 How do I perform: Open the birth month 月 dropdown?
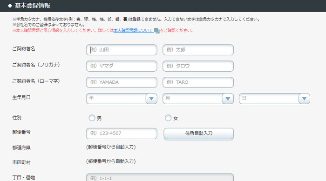pos(198,99)
